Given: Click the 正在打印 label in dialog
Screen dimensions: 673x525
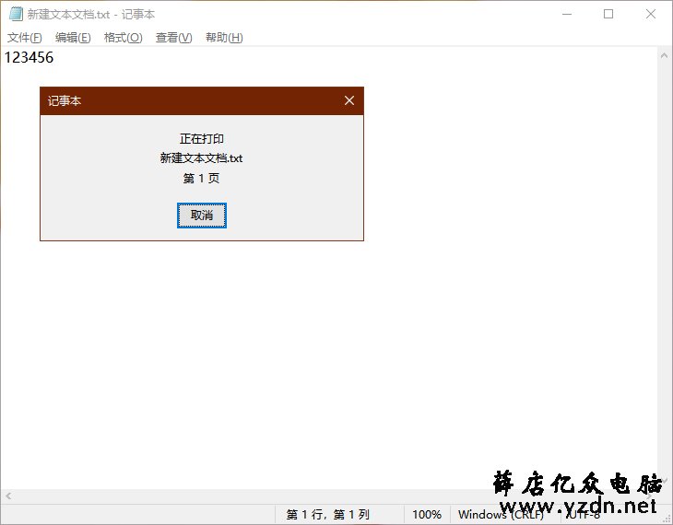Looking at the screenshot, I should [x=202, y=139].
